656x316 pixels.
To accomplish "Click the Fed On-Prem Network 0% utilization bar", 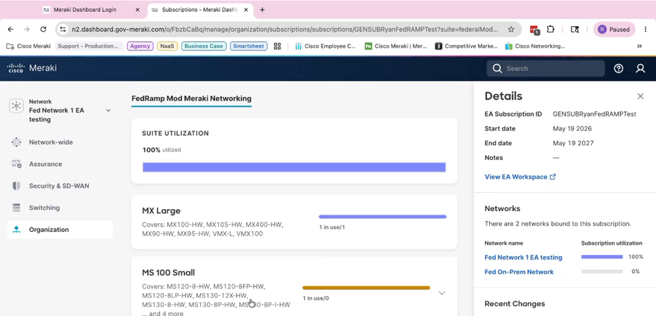I will (x=602, y=271).
